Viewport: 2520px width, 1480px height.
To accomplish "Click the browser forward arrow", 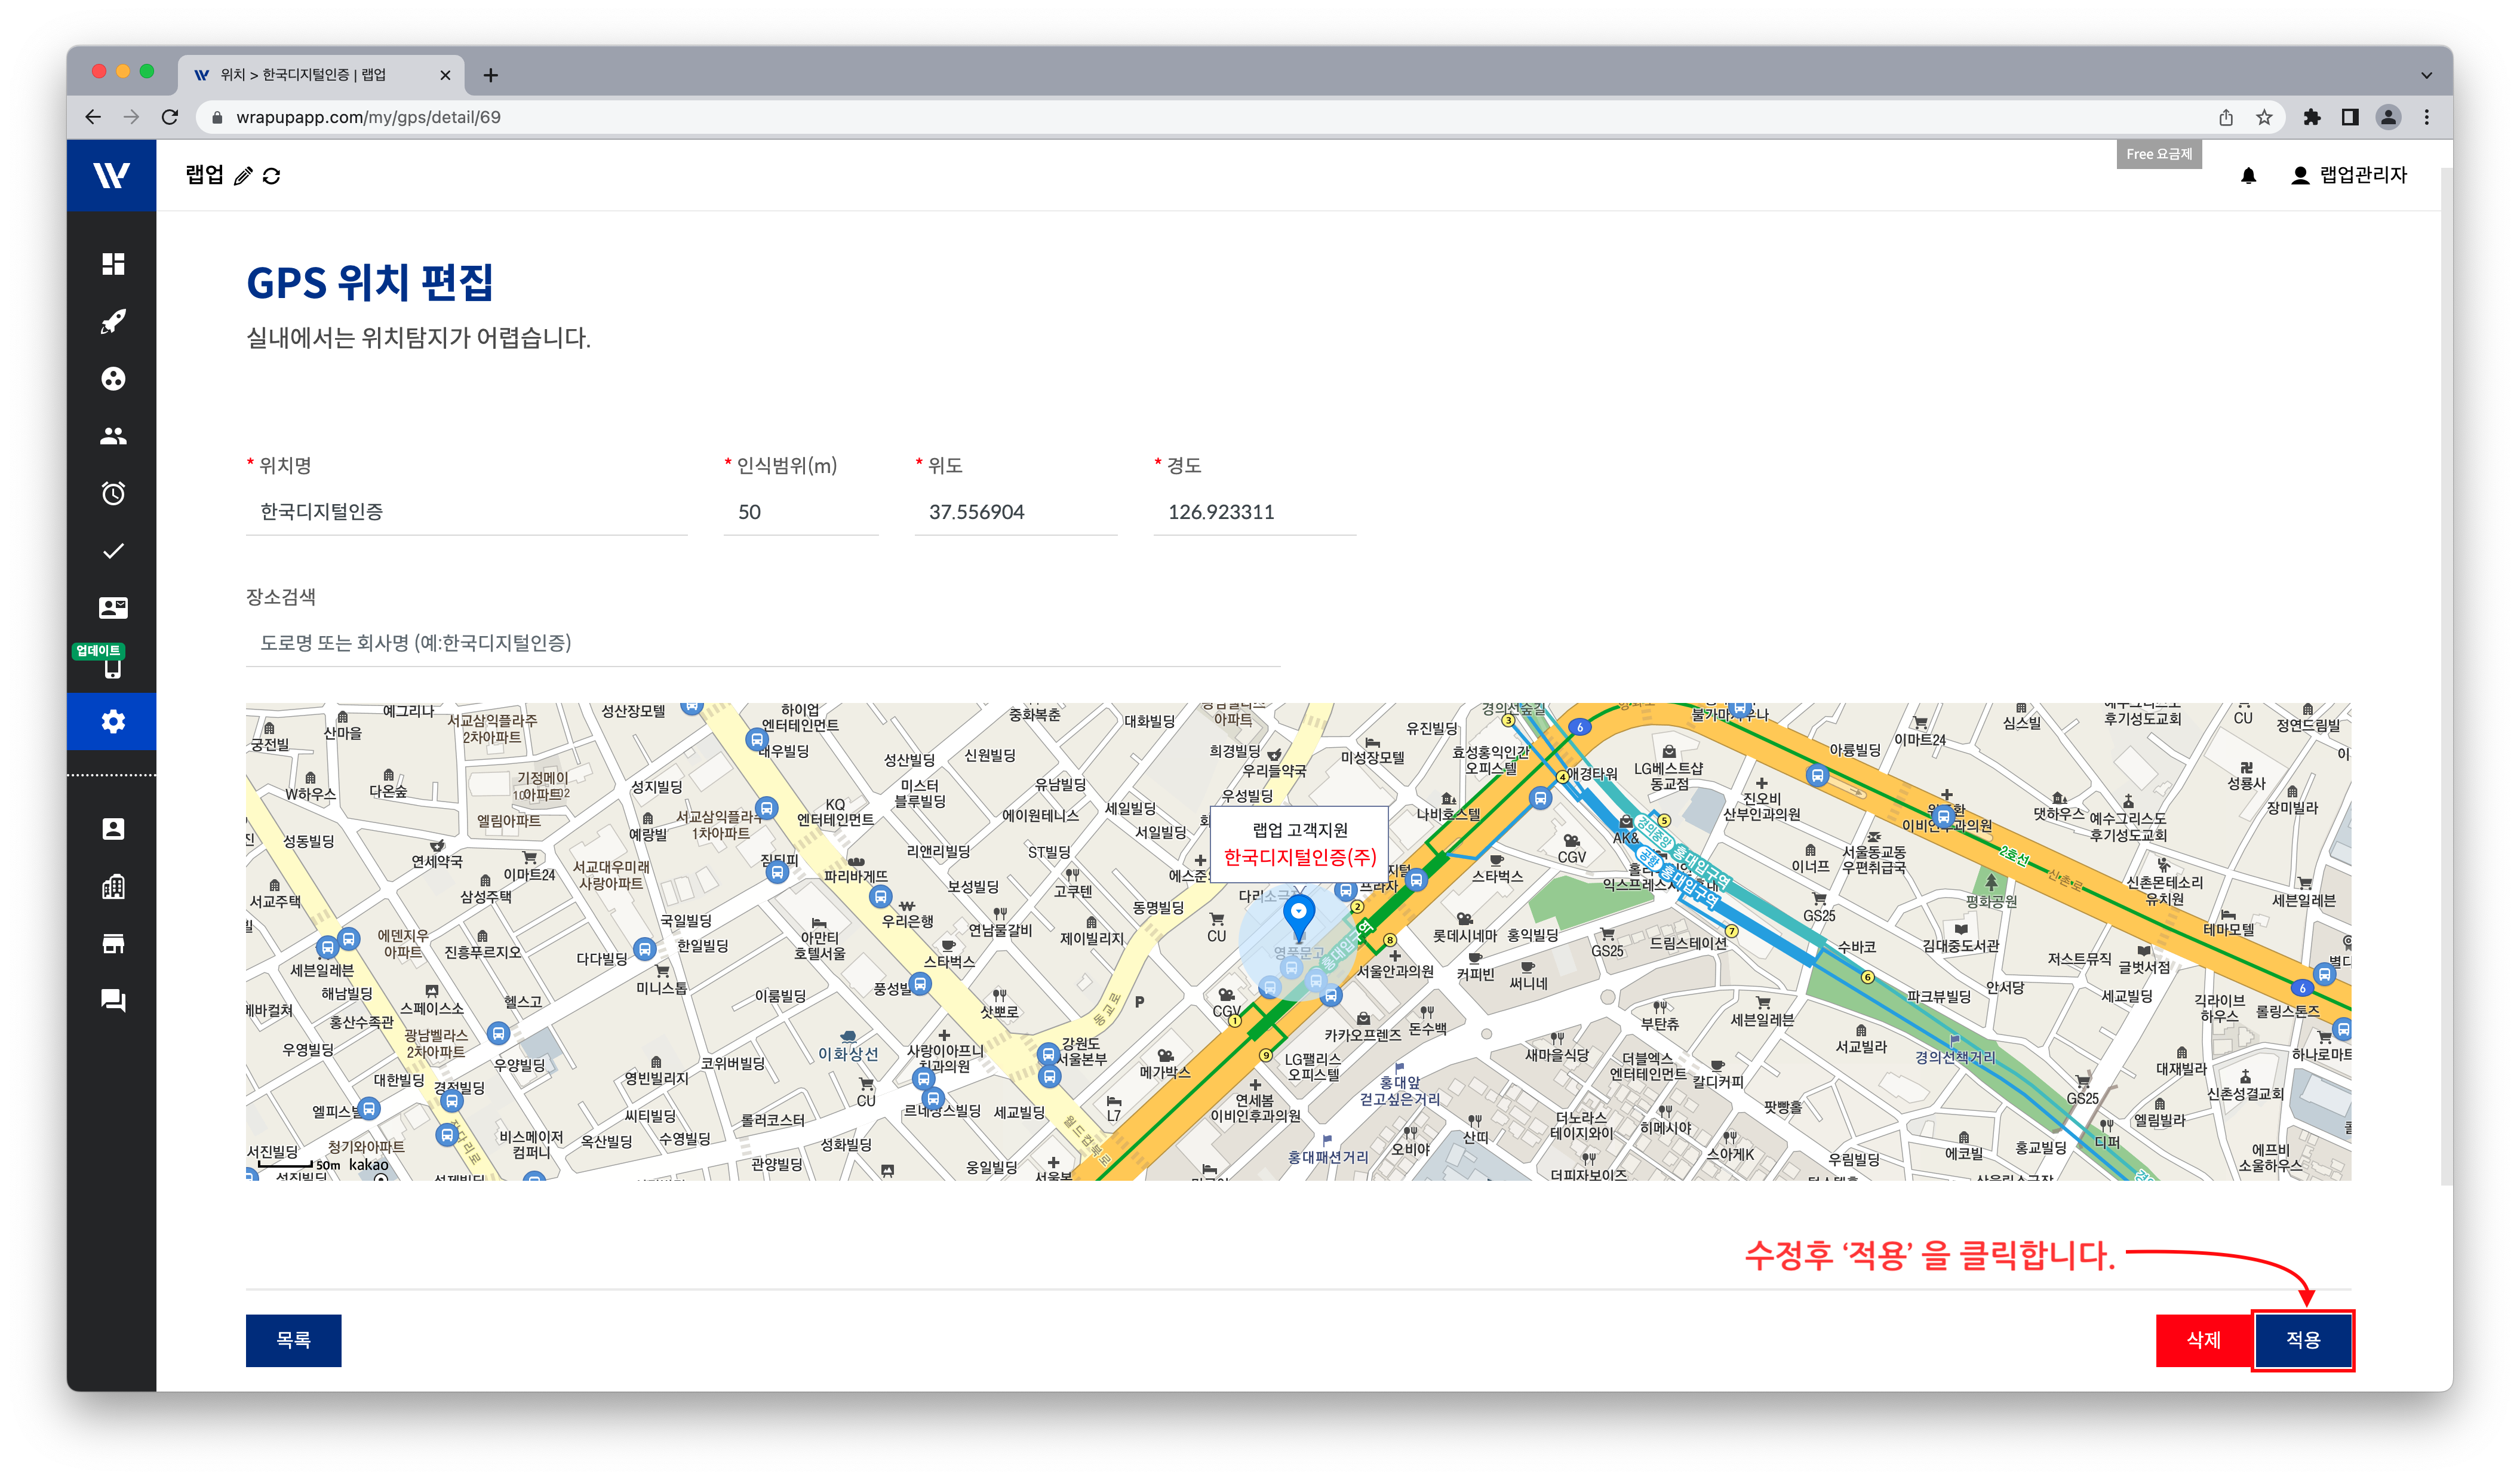I will pyautogui.click(x=131, y=117).
